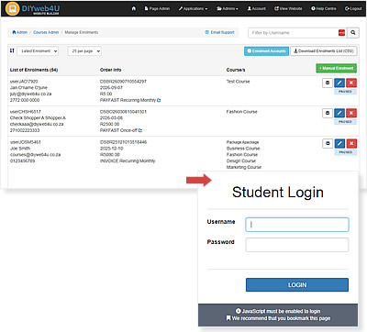The height and width of the screenshot is (332, 367).
Task: Click the sort order icon
Action: point(12,50)
